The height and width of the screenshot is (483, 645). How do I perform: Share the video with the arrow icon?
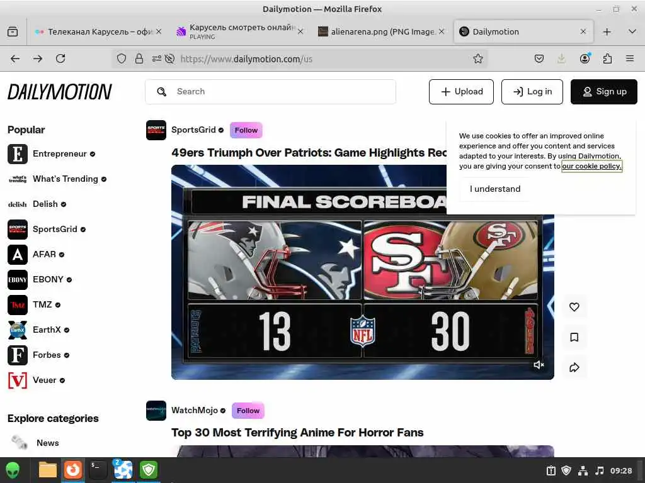(x=574, y=367)
